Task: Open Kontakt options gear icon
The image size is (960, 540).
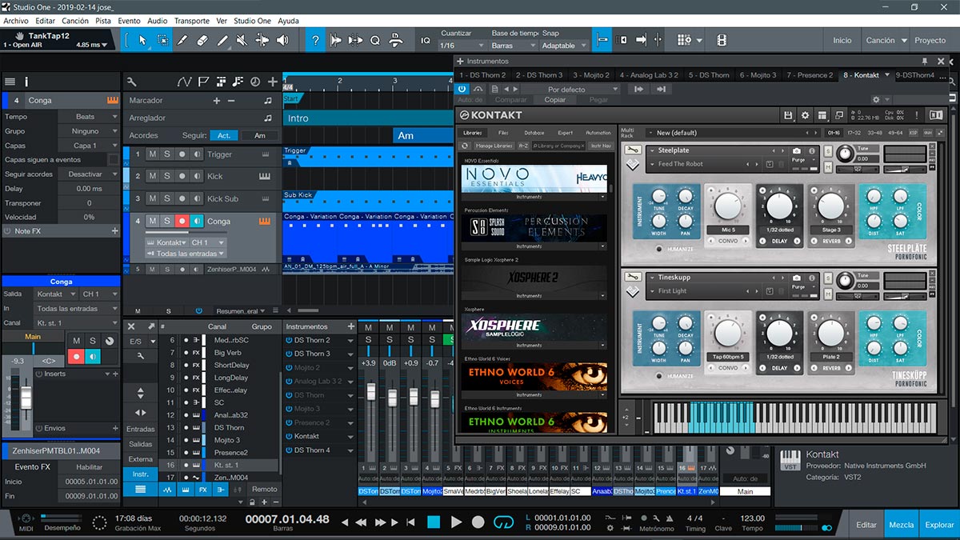Action: pos(805,115)
